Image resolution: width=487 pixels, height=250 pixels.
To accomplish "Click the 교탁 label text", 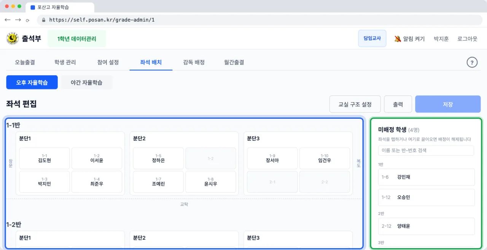I will pos(184,204).
